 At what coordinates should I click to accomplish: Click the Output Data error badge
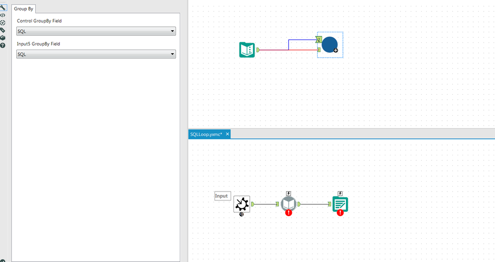(x=340, y=213)
